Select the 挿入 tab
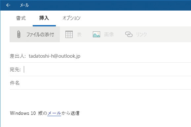This screenshot has width=191, height=127. [44, 18]
